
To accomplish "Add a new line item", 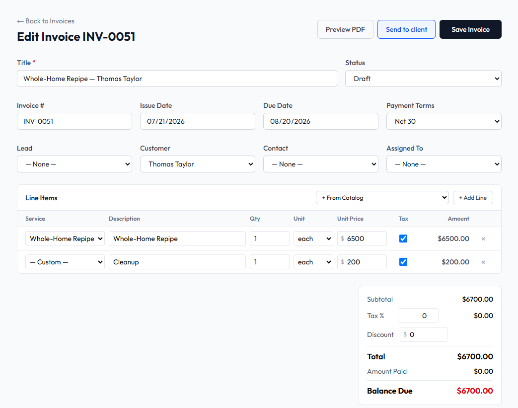I will pos(473,198).
